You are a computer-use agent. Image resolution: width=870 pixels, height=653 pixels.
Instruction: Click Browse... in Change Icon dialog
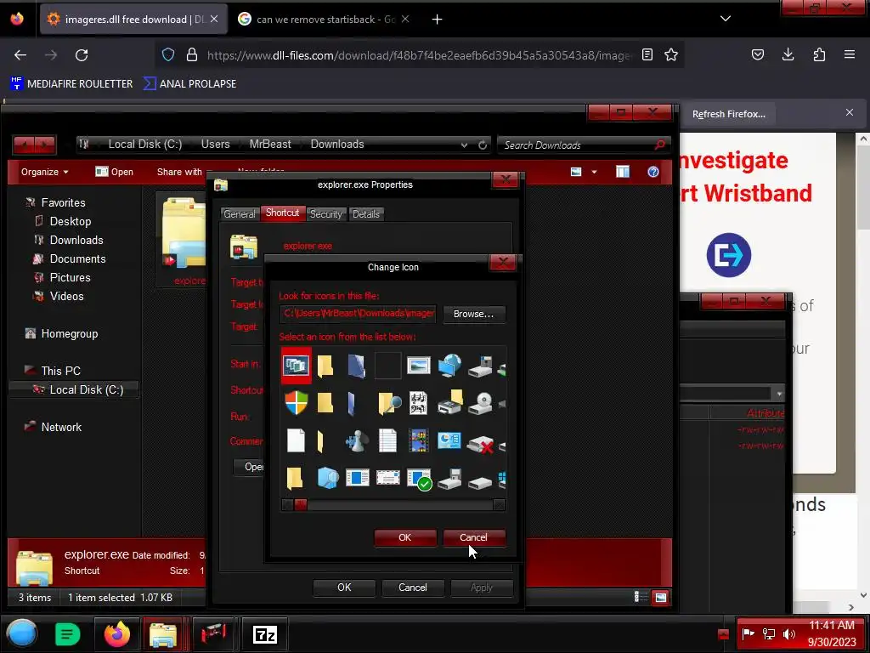pyautogui.click(x=473, y=314)
